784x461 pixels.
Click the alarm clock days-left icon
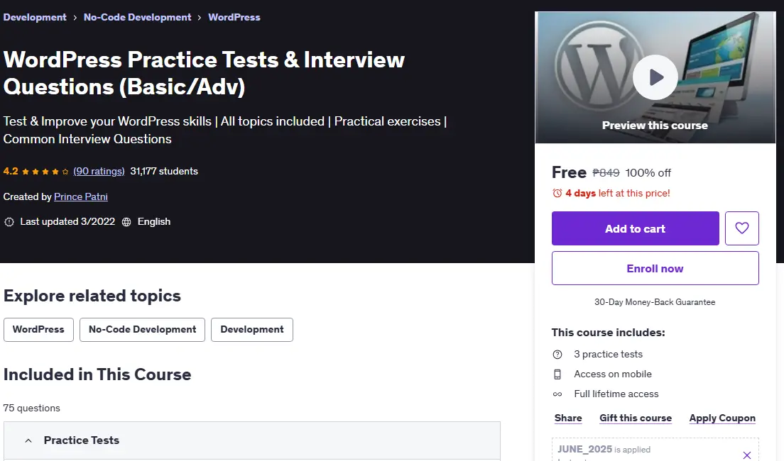557,194
